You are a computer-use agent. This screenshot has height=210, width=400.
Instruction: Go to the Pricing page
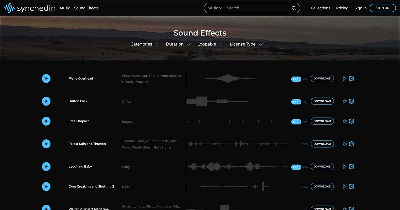click(x=342, y=8)
